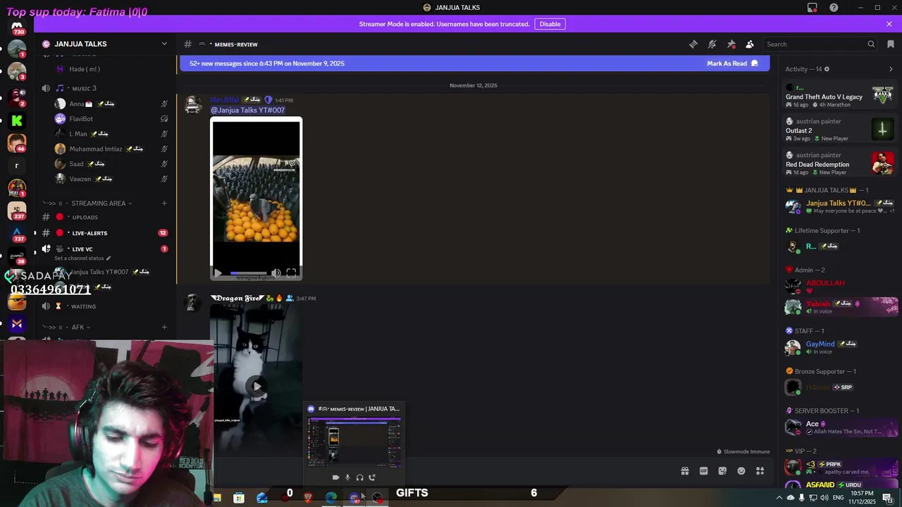The width and height of the screenshot is (902, 507).
Task: Send a gift using the gift icon
Action: tap(685, 471)
